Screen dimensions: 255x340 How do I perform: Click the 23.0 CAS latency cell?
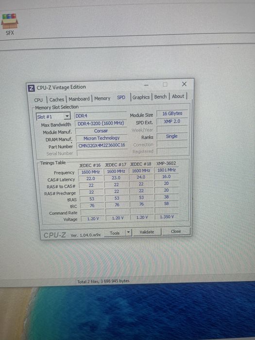[x=116, y=178]
